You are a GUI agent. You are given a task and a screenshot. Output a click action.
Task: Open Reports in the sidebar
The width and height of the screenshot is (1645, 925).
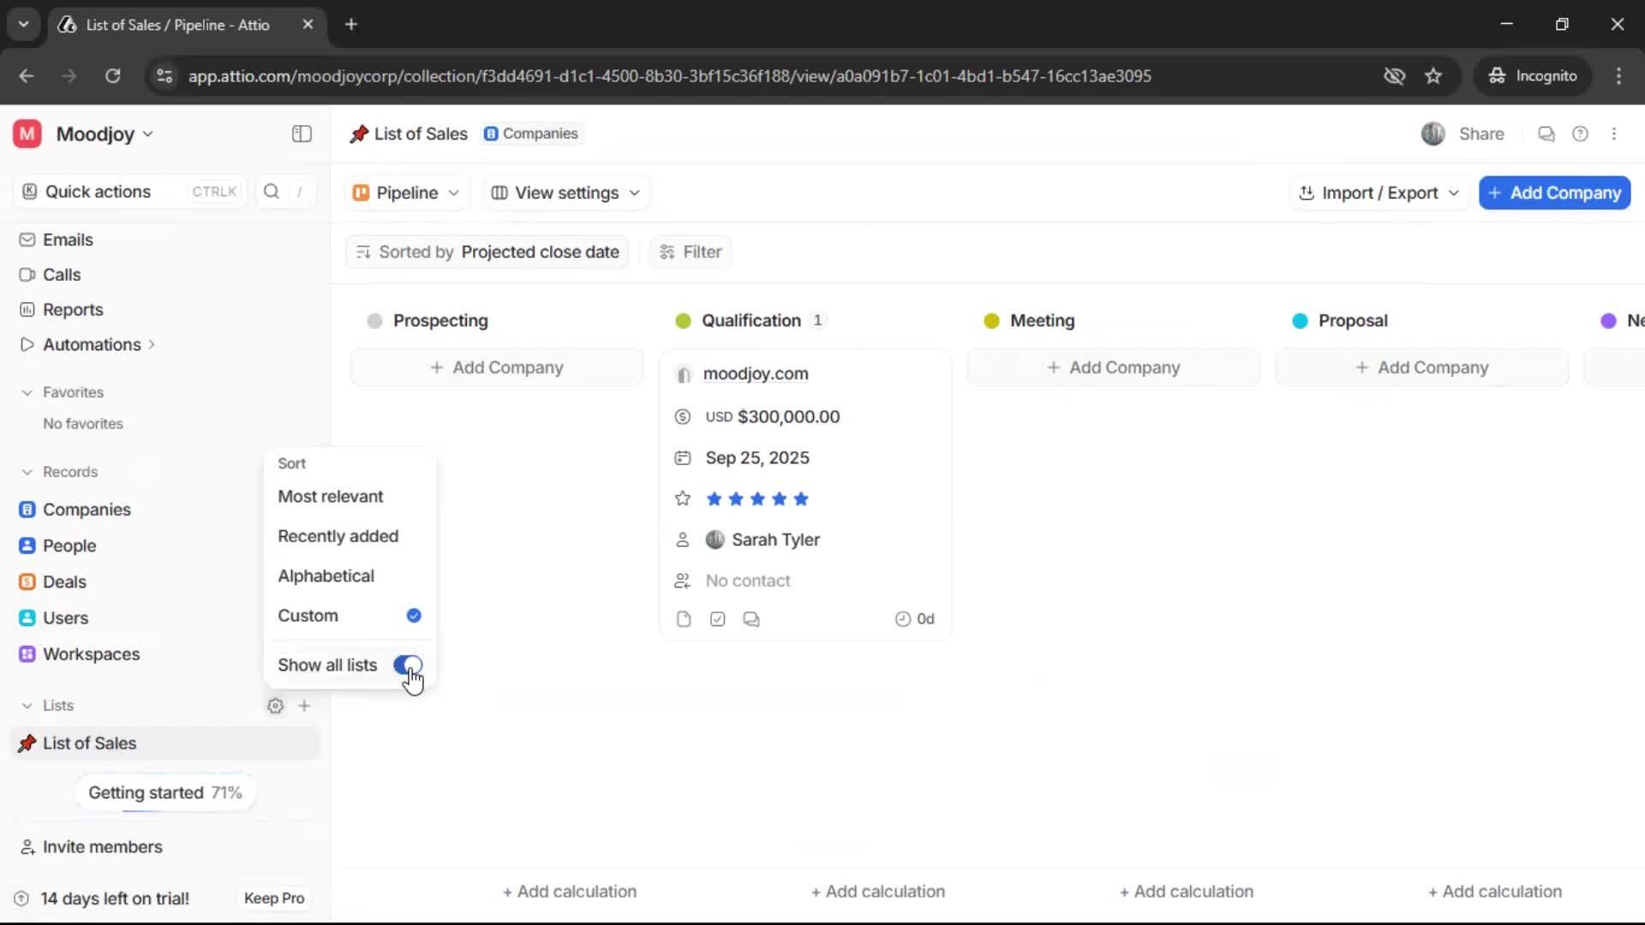point(72,309)
